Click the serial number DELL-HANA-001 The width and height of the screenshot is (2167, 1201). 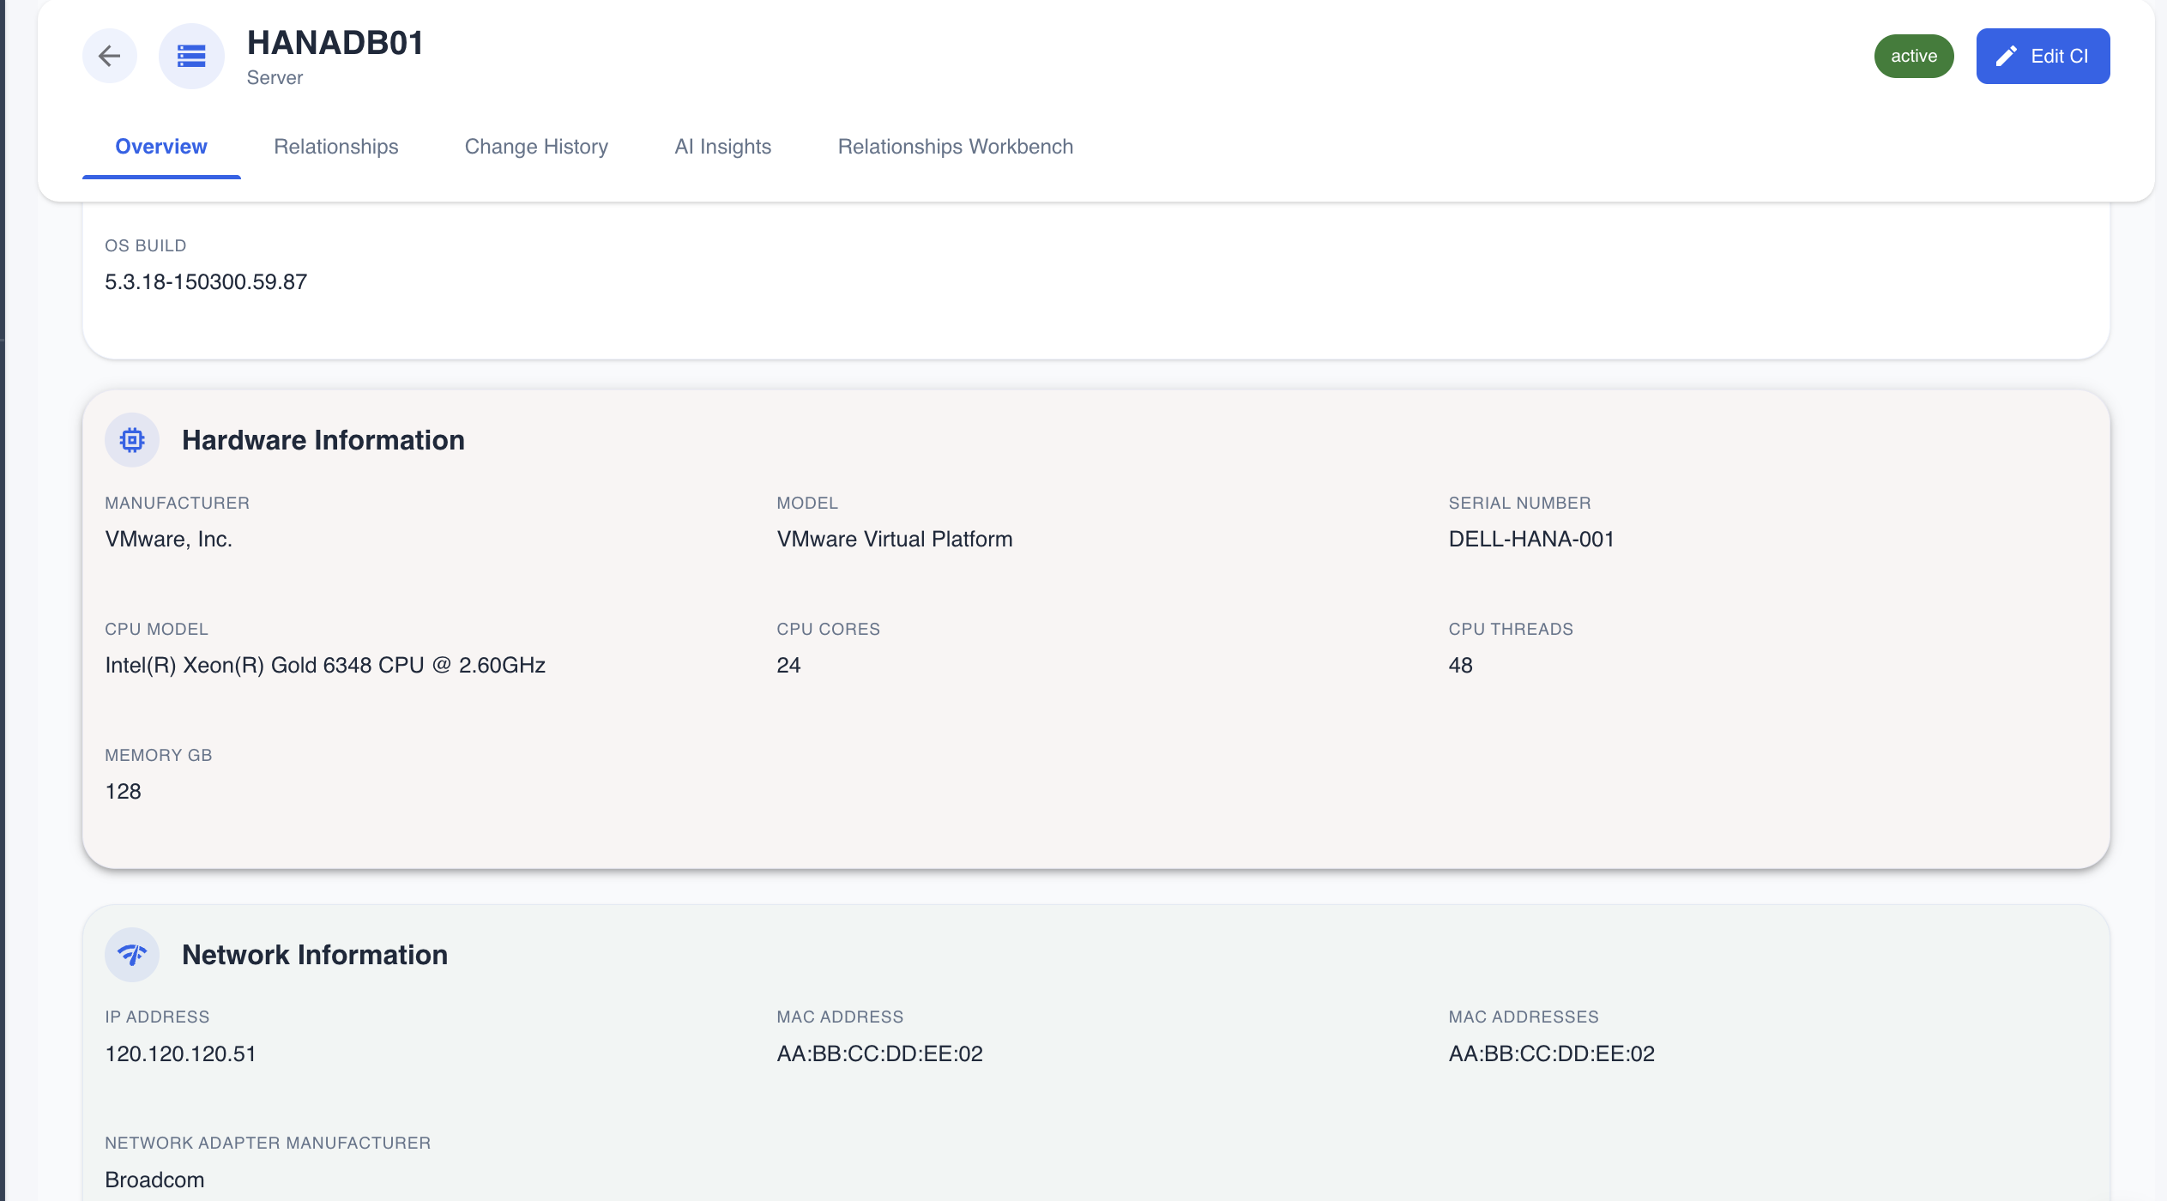pos(1531,539)
